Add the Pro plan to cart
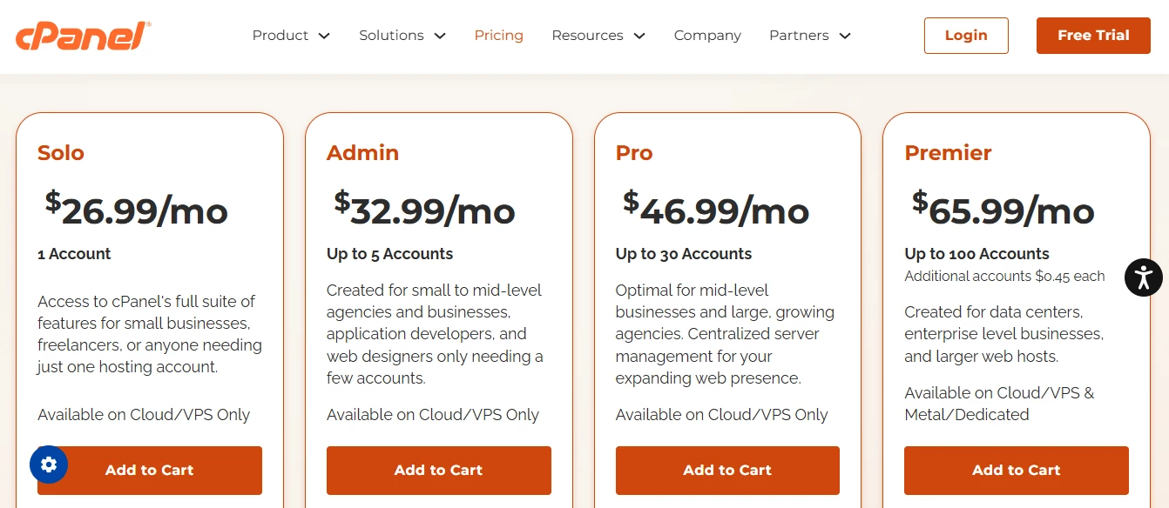Screen dimensions: 1169x508 [x=727, y=470]
